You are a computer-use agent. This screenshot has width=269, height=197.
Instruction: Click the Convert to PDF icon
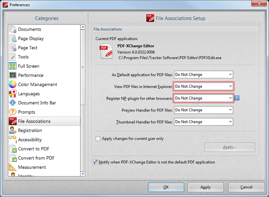click(x=13, y=149)
